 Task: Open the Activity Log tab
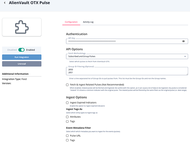click(x=88, y=22)
